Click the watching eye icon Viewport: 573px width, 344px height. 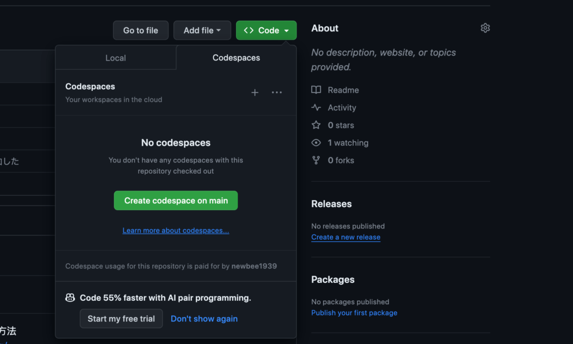click(x=316, y=143)
